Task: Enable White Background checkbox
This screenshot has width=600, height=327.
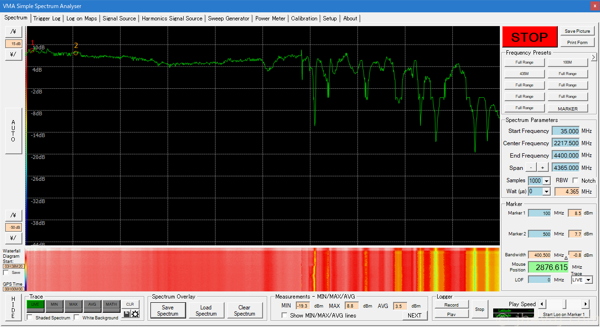Action: click(77, 318)
